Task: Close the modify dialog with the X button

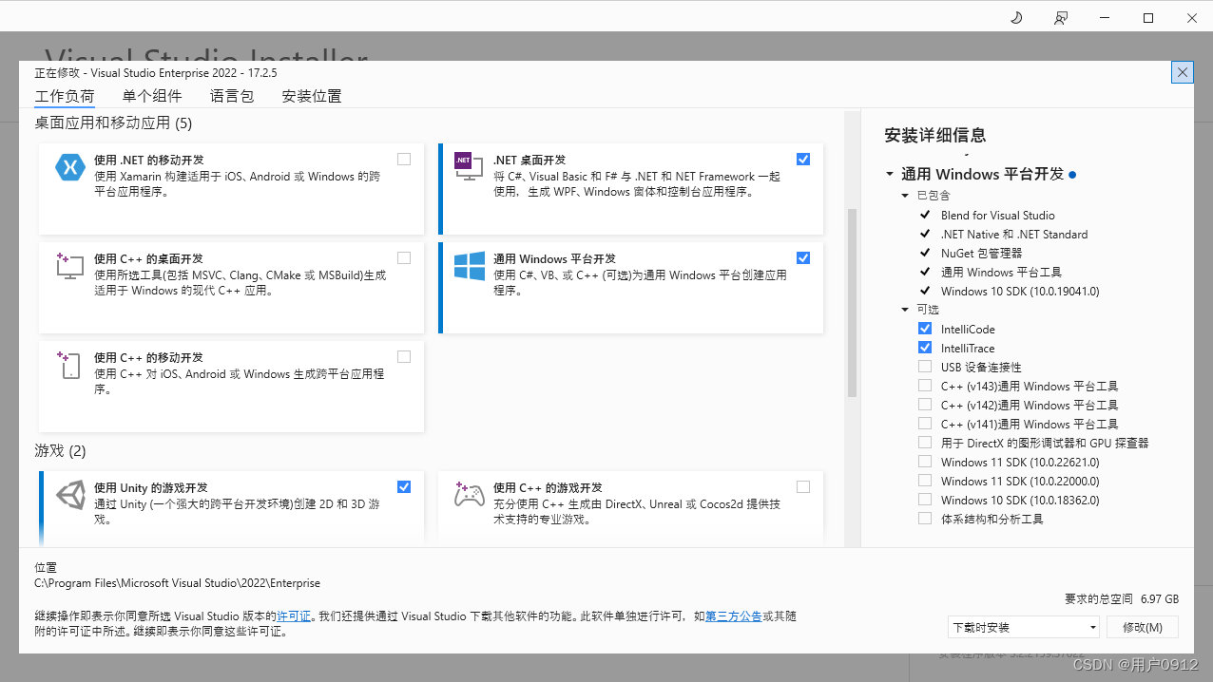Action: tap(1183, 72)
